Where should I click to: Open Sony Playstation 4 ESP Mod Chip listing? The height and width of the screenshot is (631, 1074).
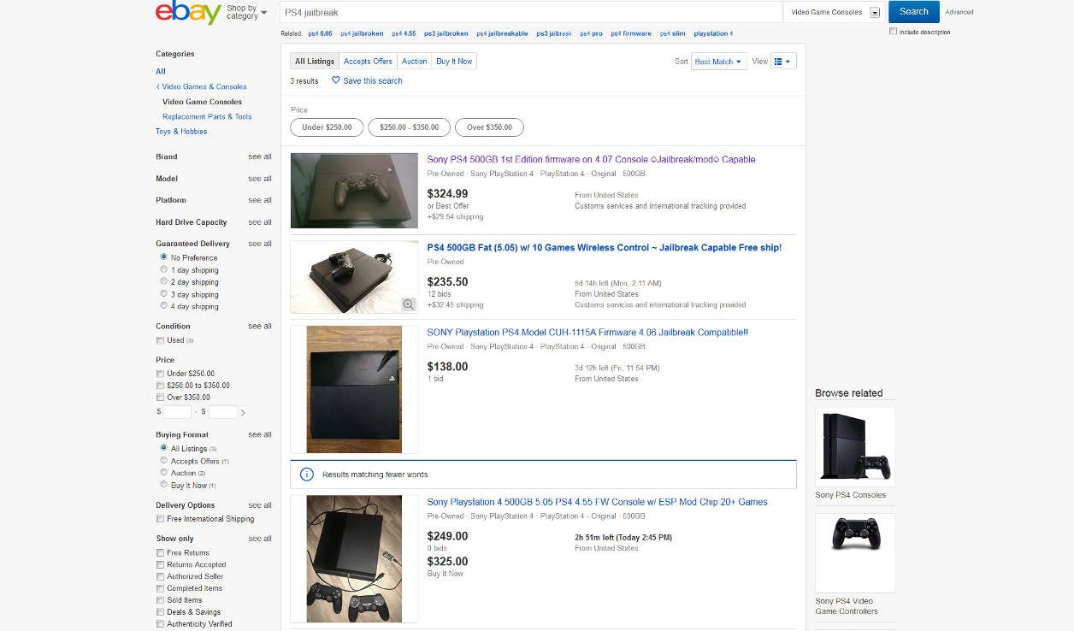click(x=597, y=502)
